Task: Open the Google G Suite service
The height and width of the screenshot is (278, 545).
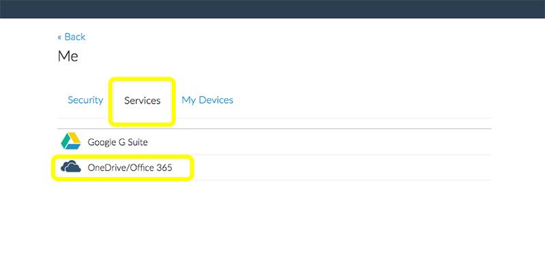Action: (117, 142)
